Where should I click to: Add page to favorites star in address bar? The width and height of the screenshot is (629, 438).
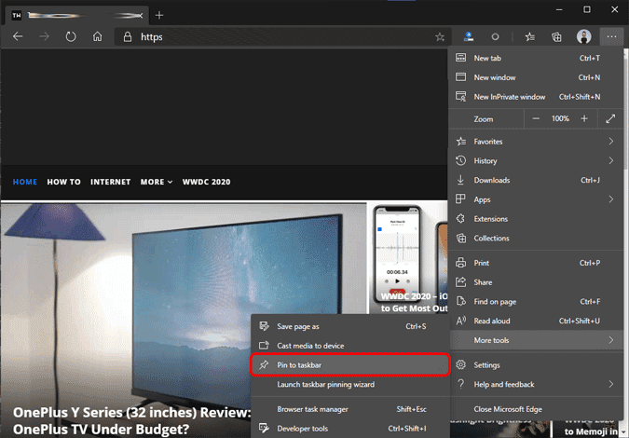(x=440, y=37)
